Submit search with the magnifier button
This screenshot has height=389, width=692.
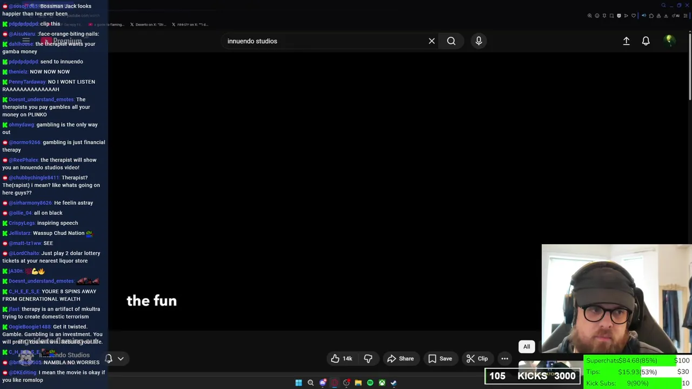451,41
